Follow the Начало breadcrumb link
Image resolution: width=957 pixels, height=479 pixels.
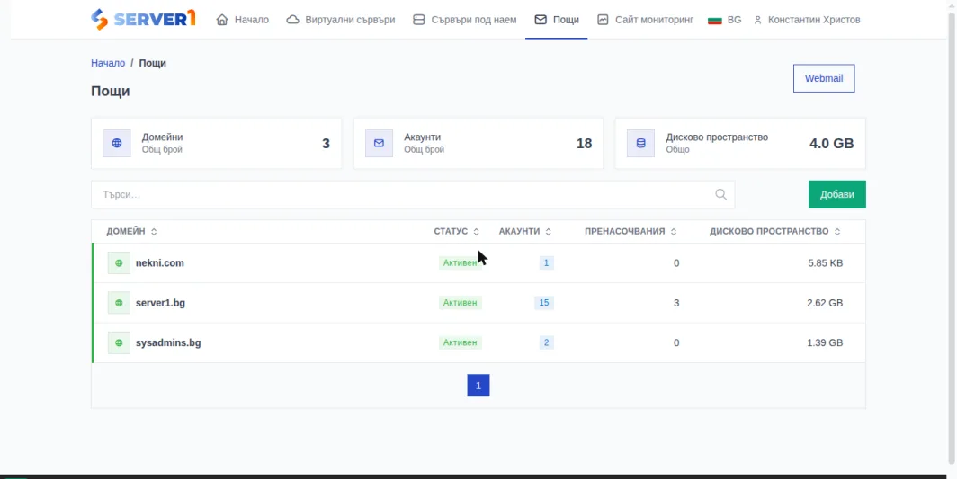[108, 63]
